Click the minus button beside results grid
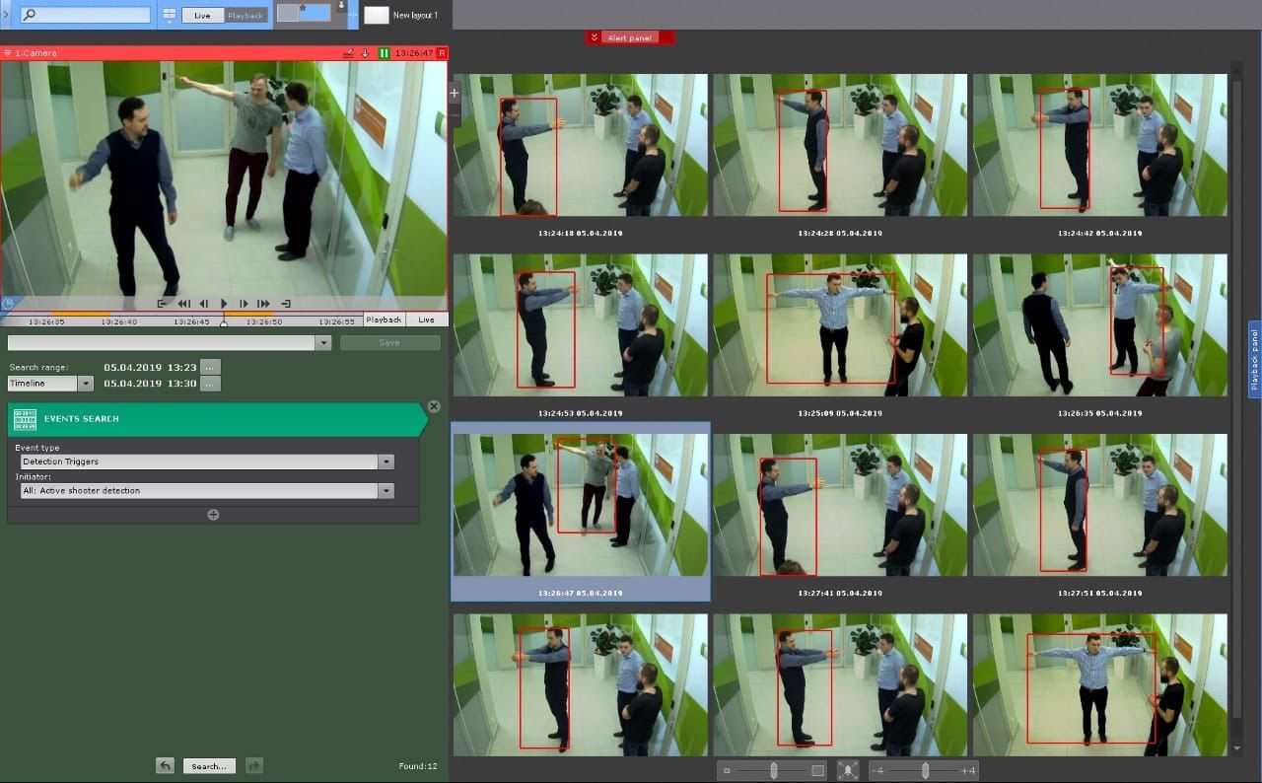 point(454,116)
